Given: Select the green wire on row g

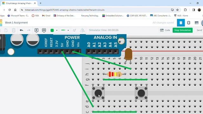Looking at the screenshot, I should pyautogui.click(x=125, y=79).
